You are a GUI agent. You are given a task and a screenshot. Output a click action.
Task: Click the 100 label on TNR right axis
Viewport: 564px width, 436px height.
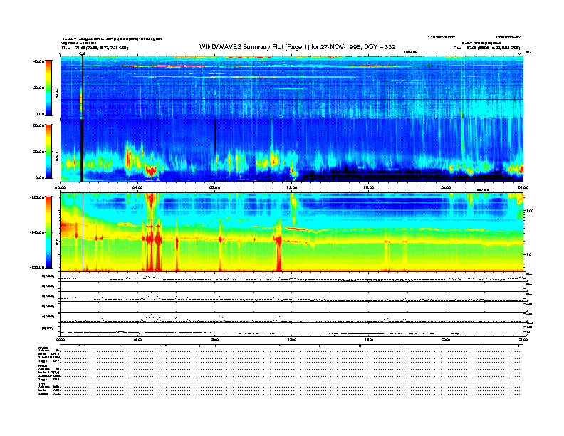pos(531,211)
